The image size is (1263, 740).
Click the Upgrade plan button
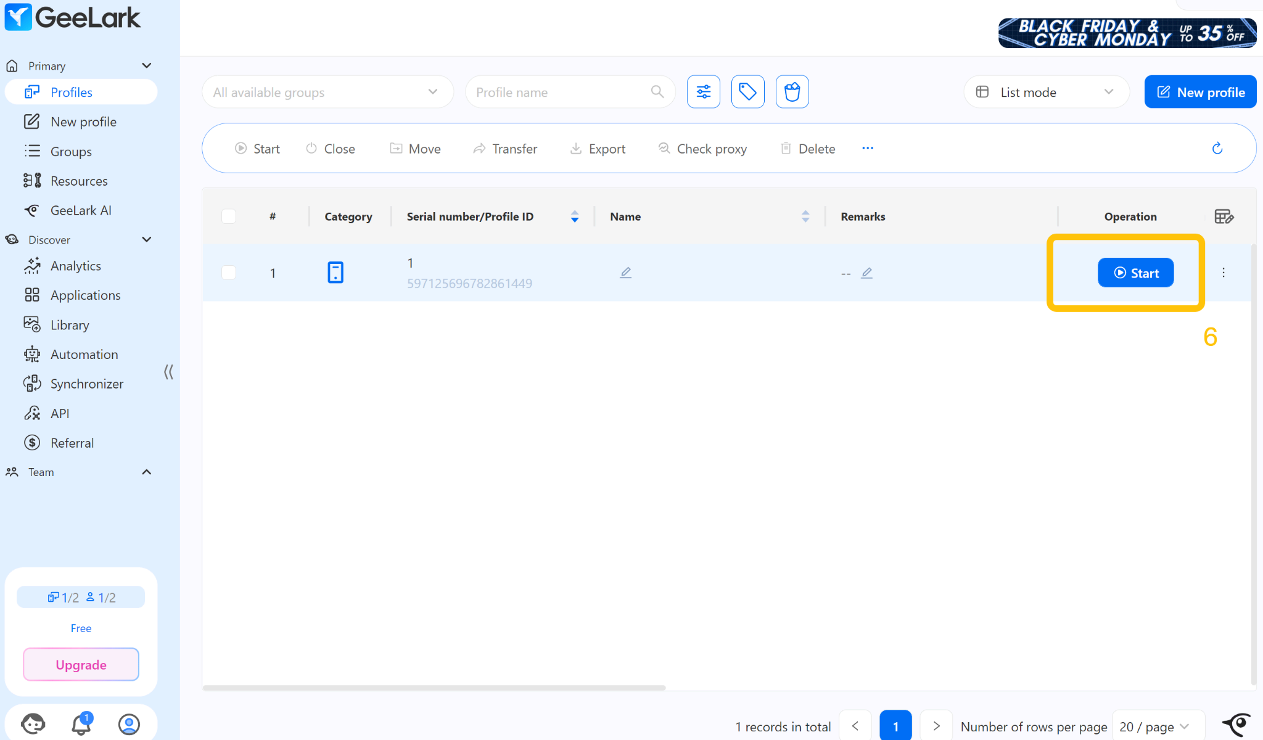[x=81, y=665]
